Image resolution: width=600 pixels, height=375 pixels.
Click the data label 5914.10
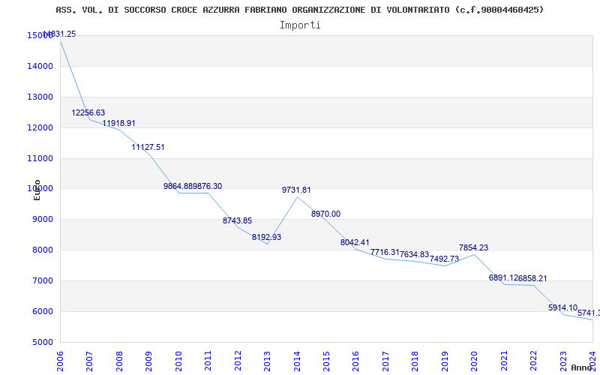pos(563,307)
